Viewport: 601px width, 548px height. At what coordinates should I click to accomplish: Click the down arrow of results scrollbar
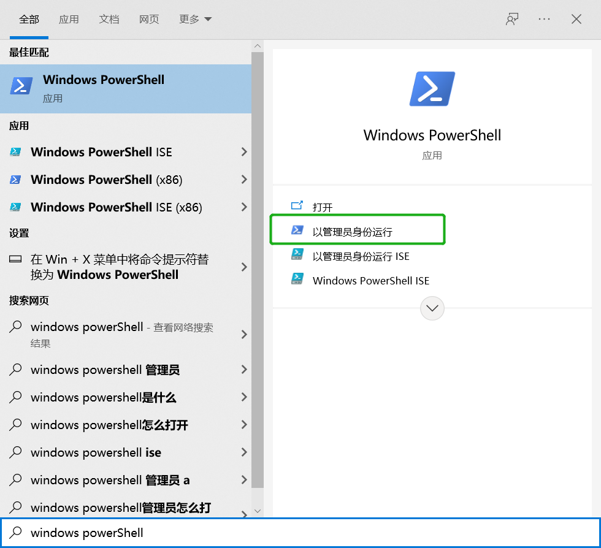[x=258, y=511]
